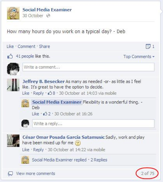Reply to Jeffrey B. Besecker's comment
163x182 pixels.
click(x=38, y=93)
